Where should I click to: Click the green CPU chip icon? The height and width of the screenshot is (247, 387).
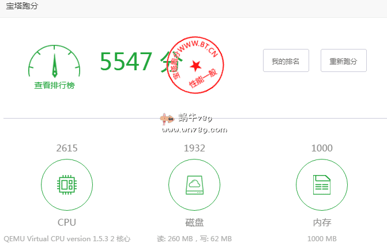66,185
